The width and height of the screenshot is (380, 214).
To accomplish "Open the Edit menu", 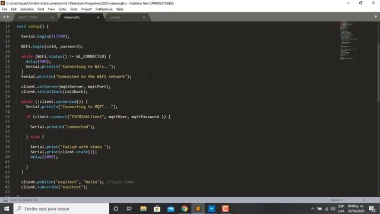I will click(x=14, y=10).
